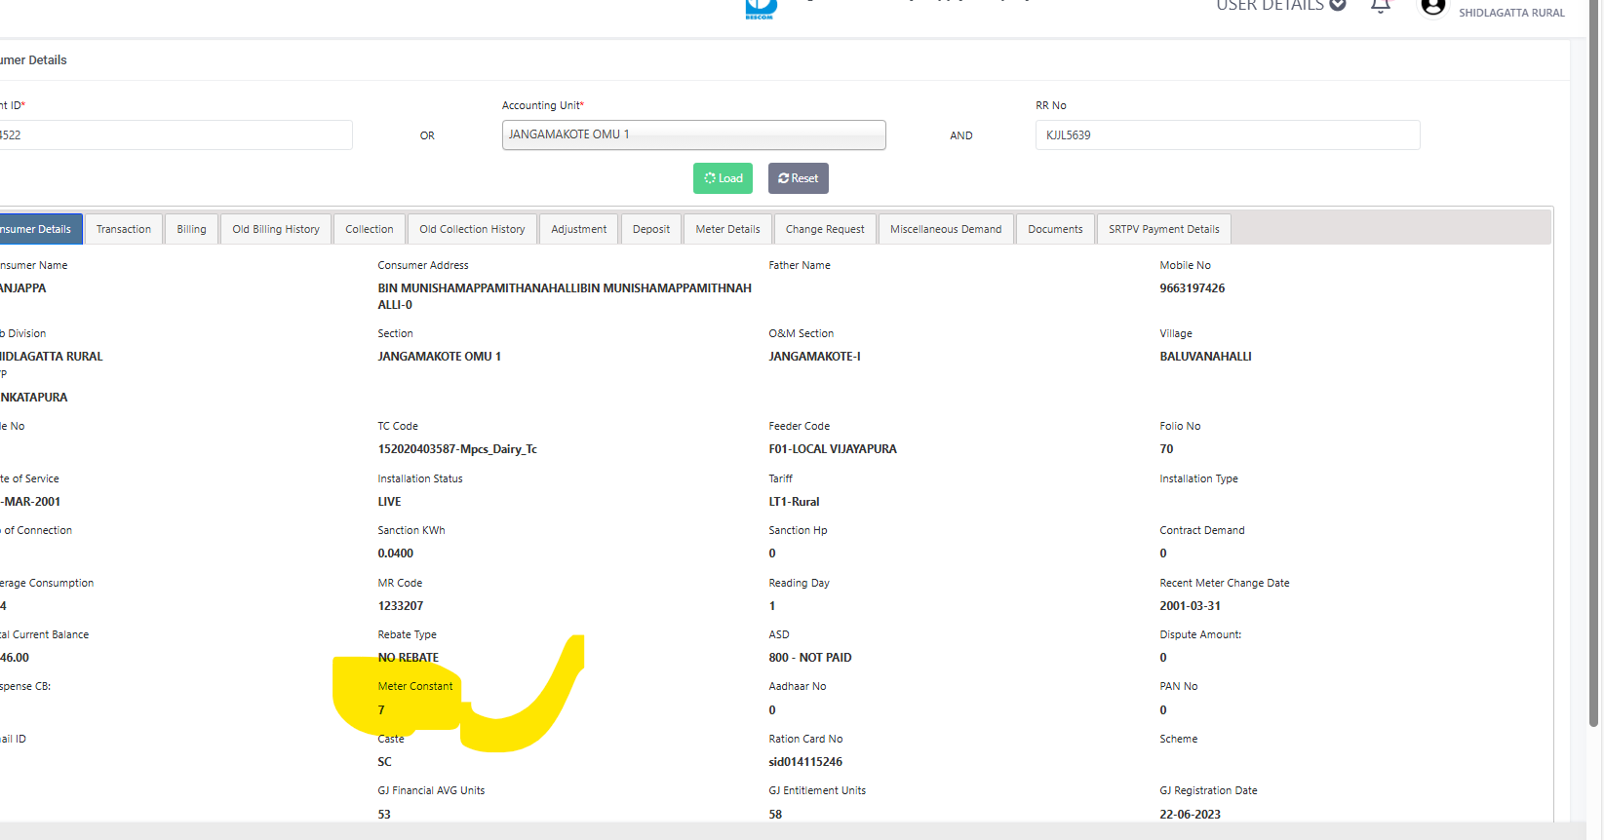Select ration card number "sid014115246"
1604x840 pixels.
click(805, 762)
